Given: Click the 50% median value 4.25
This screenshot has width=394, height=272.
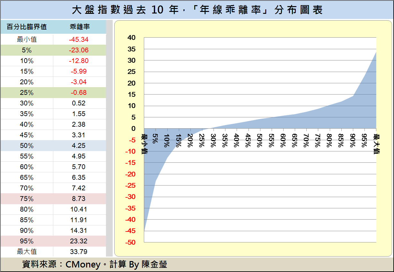Looking at the screenshot, I should pyautogui.click(x=79, y=146).
